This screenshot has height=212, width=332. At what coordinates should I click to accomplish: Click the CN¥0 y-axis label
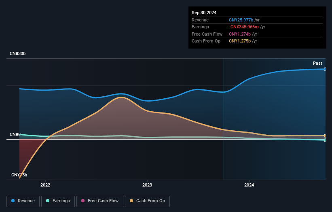coord(15,134)
